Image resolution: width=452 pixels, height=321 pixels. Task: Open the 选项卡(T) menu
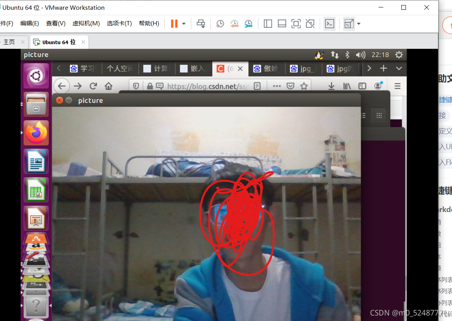pos(119,23)
